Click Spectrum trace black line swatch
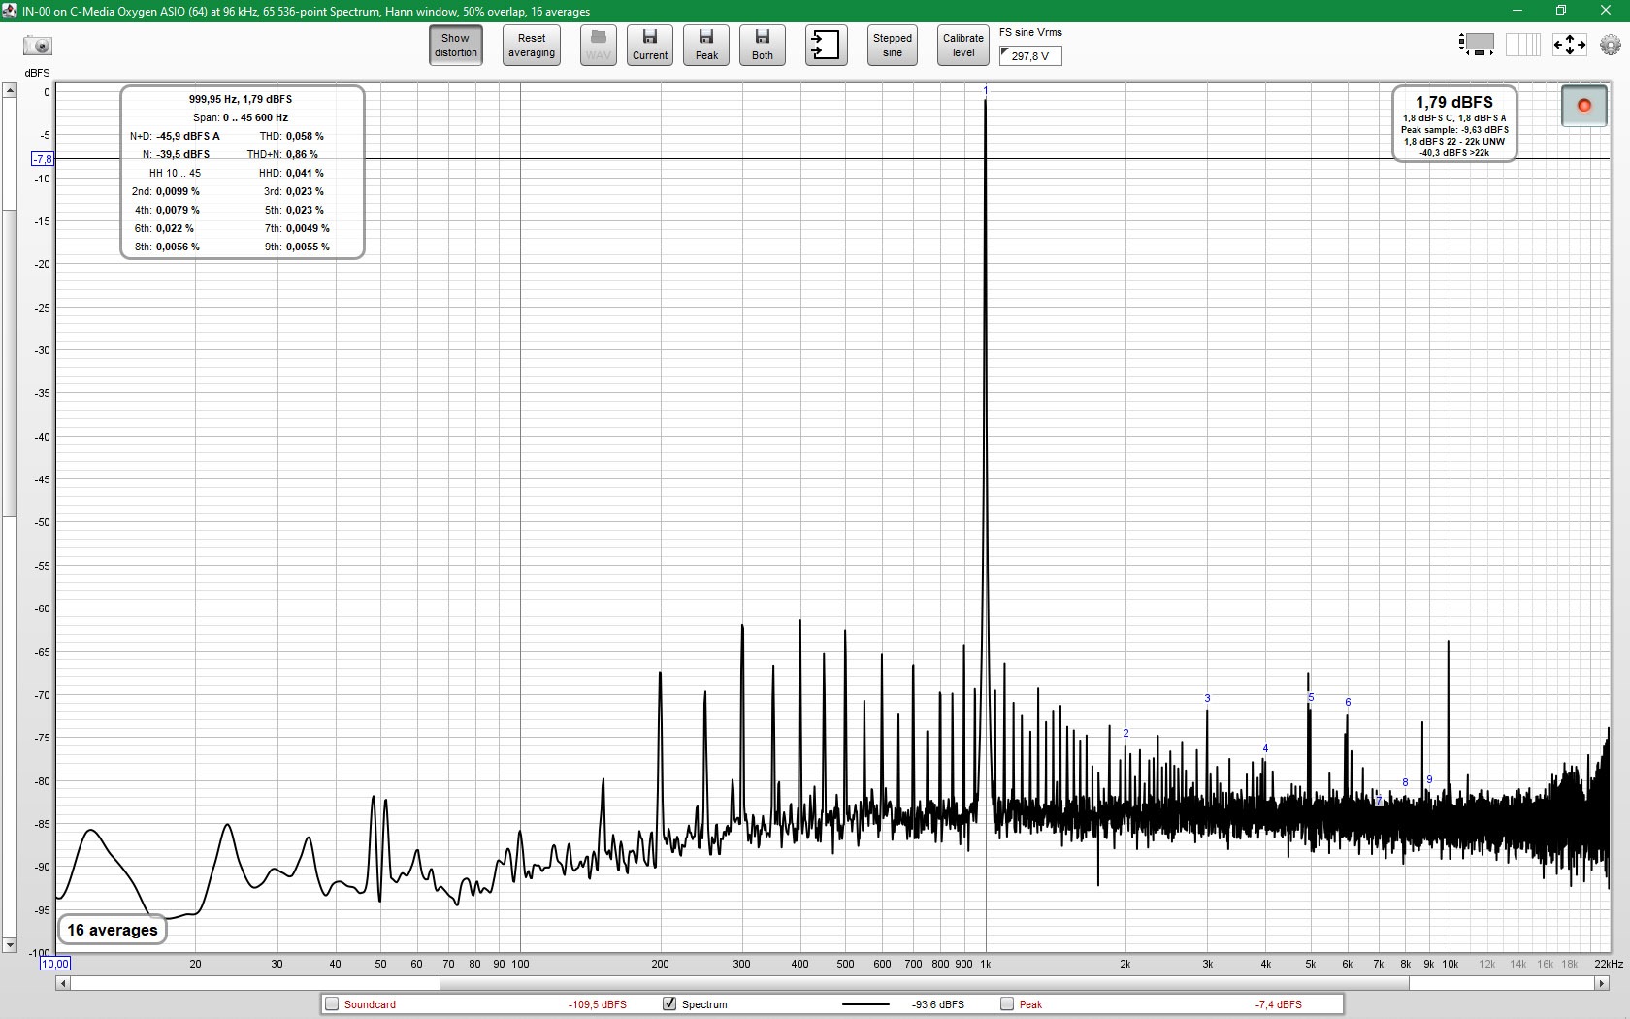Screen dimensions: 1630x1019 (x=865, y=1004)
